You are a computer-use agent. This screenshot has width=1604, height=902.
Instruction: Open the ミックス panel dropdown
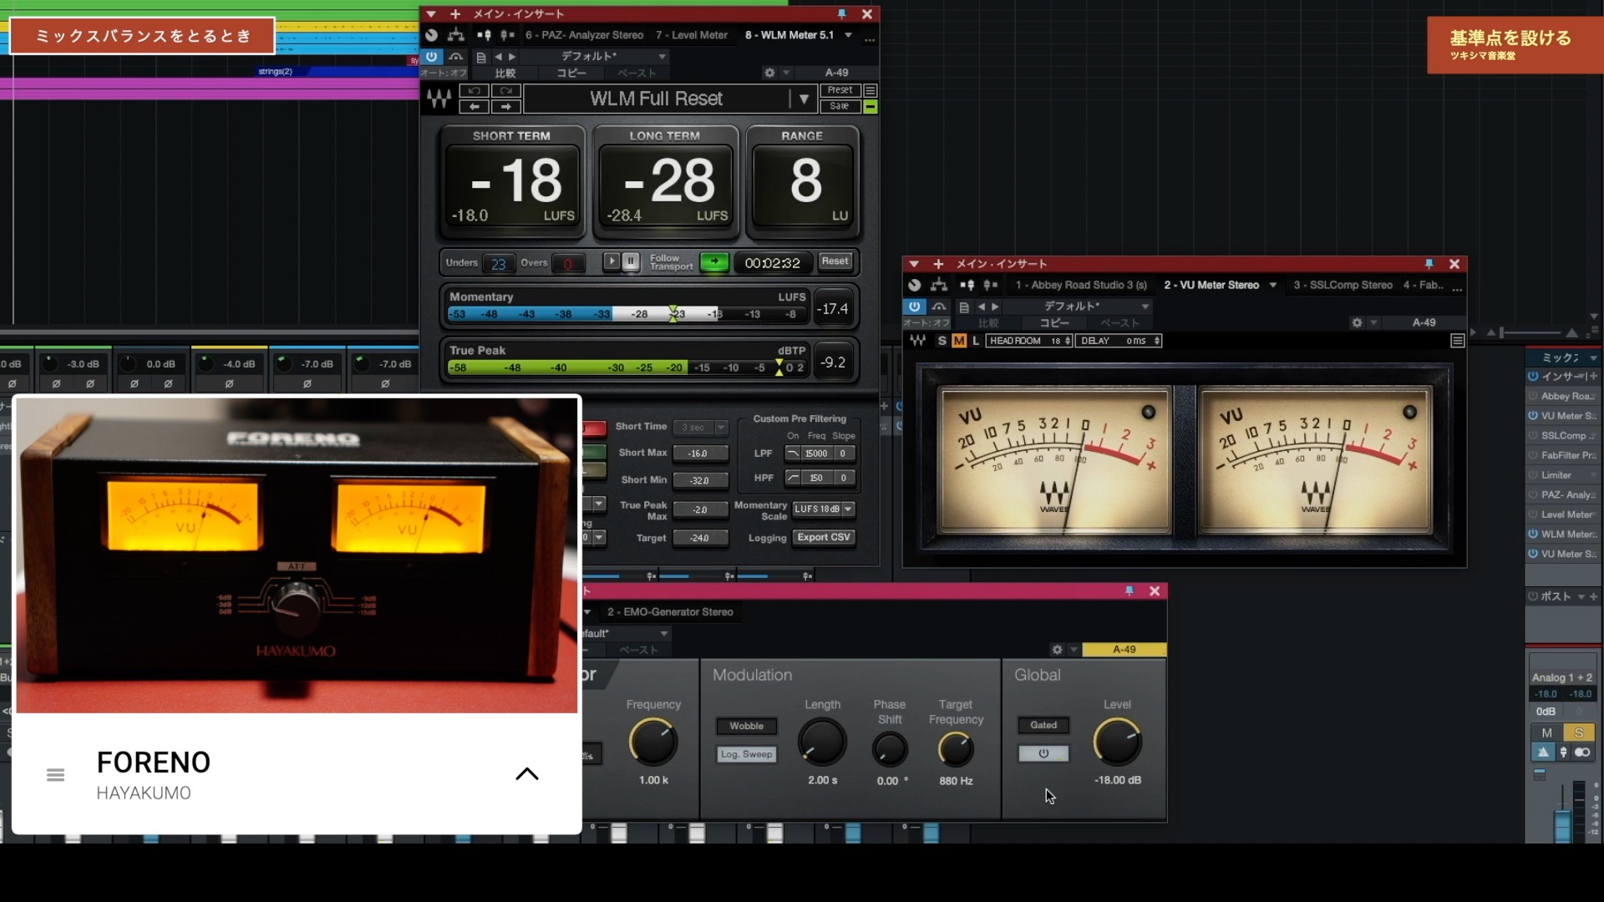tap(1594, 358)
